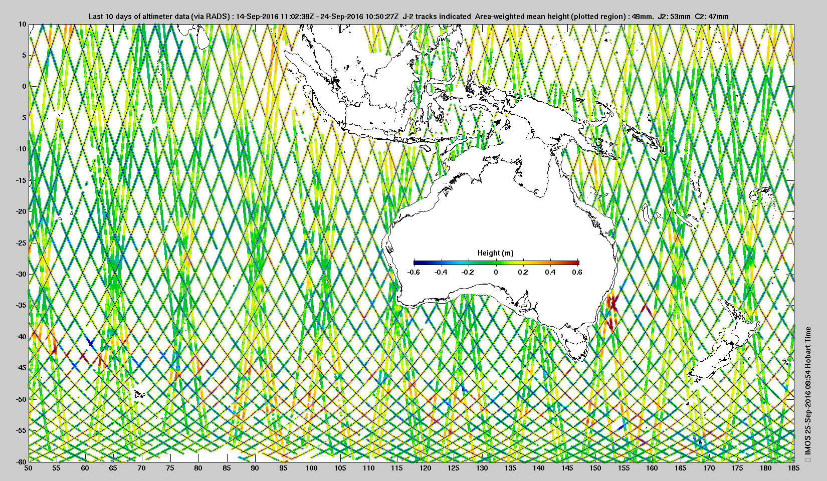Click longitude axis label 160

tap(652, 468)
